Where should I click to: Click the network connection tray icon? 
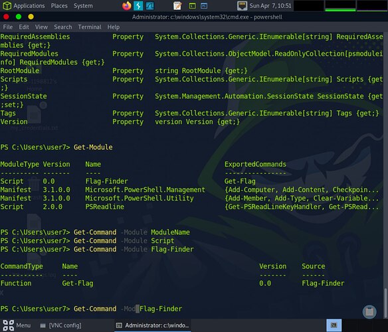pyautogui.click(x=242, y=6)
